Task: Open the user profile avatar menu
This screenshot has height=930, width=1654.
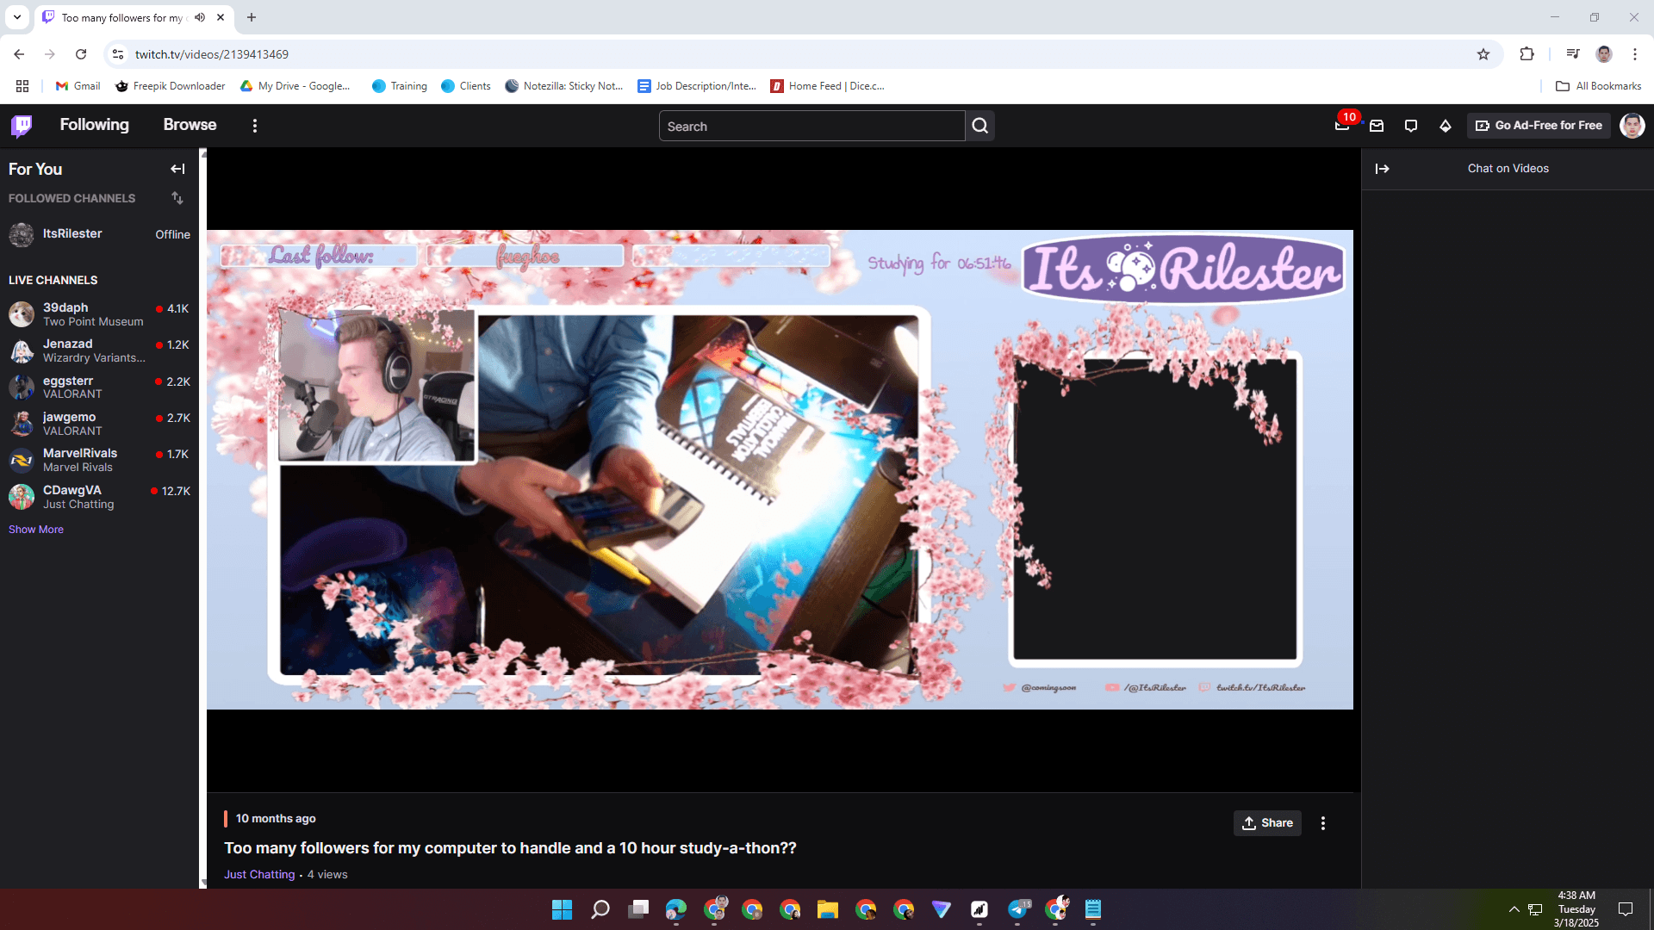Action: click(1632, 126)
